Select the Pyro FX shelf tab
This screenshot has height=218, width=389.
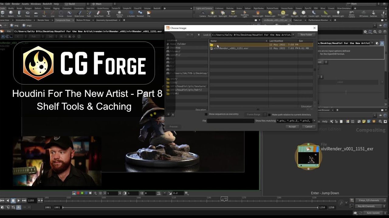308,8
